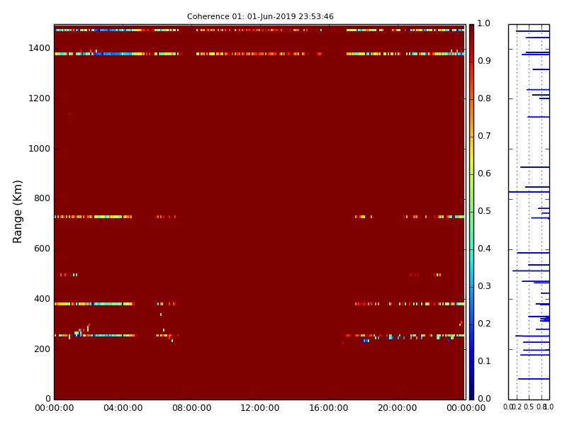Click the colorbar's 1.0 tick label
Viewport: 567px width, 425px height.
point(484,23)
